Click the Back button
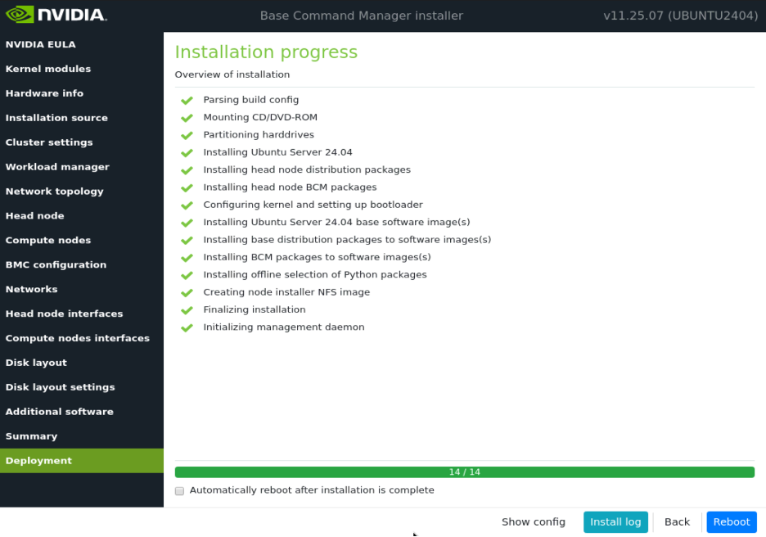This screenshot has width=766, height=537. coord(677,522)
